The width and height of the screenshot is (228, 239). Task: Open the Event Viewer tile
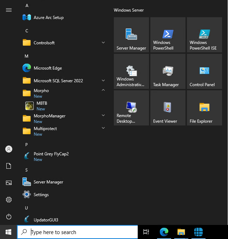tap(168, 108)
